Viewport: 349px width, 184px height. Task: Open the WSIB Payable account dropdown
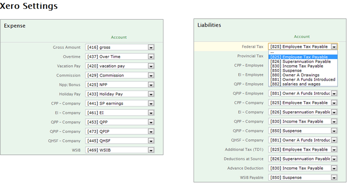point(303,177)
